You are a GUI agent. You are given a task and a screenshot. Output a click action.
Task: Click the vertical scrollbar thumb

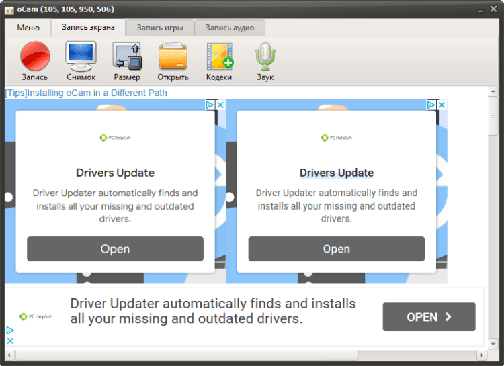click(x=493, y=116)
